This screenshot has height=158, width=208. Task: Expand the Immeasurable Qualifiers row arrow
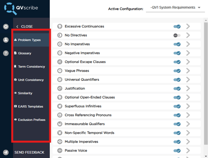point(188,124)
